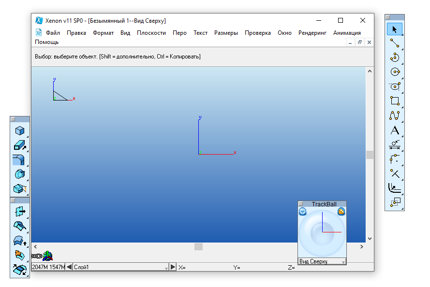Select the dimension tool
Screen dimensions: 430x287
(x=395, y=144)
